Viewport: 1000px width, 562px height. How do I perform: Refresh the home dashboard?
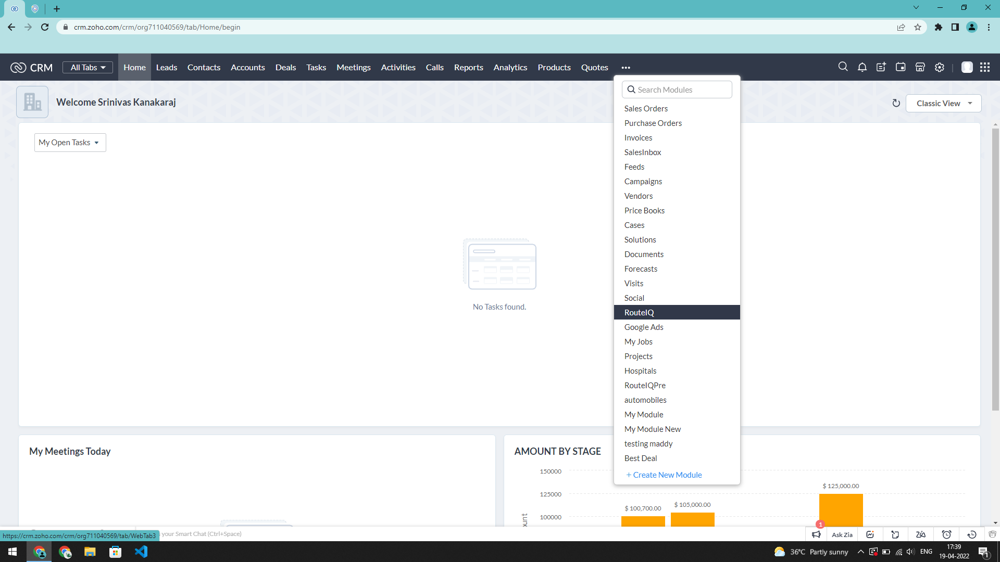point(896,103)
